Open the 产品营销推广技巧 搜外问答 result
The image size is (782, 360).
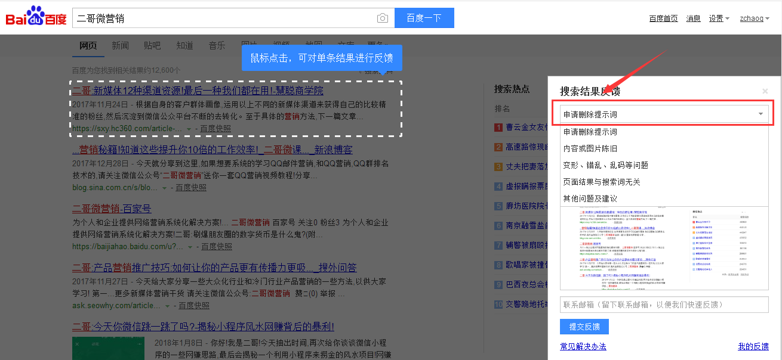214,267
